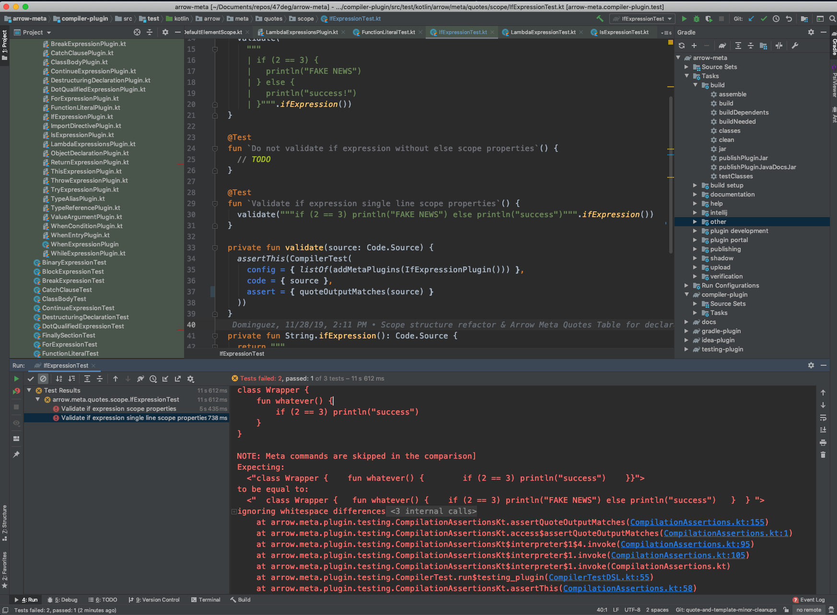Refresh Gradle projects with reload icon
This screenshot has width=837, height=615.
682,46
